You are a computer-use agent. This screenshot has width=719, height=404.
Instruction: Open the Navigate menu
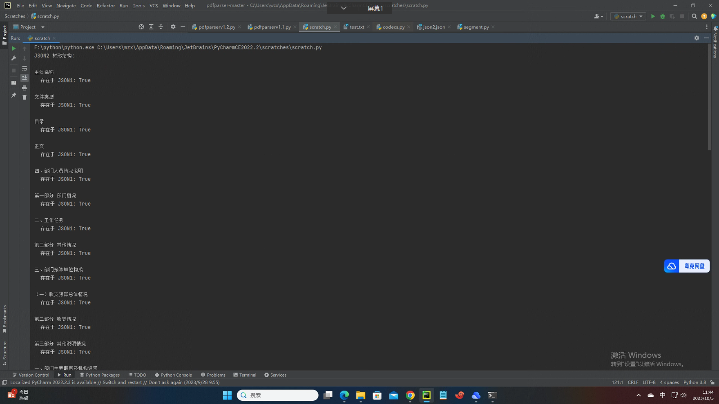point(66,6)
